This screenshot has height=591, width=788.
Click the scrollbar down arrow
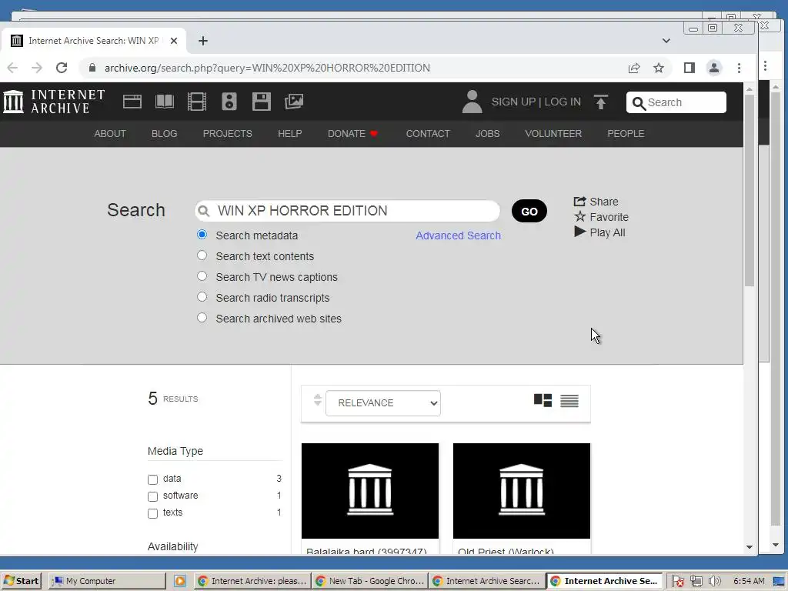750,547
